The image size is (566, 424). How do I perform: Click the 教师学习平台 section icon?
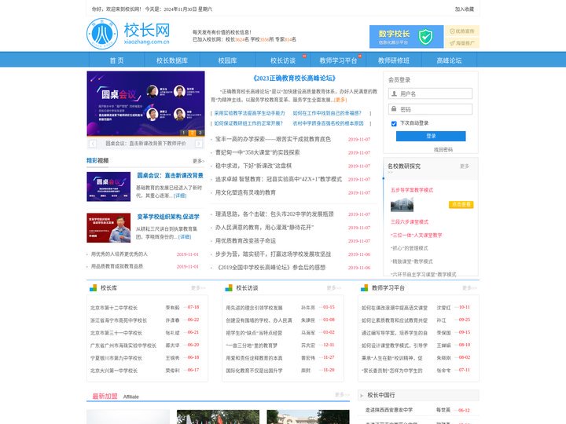(365, 287)
